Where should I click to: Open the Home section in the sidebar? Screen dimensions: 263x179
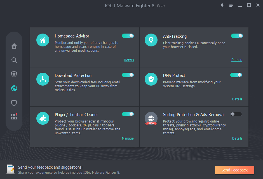(14, 46)
